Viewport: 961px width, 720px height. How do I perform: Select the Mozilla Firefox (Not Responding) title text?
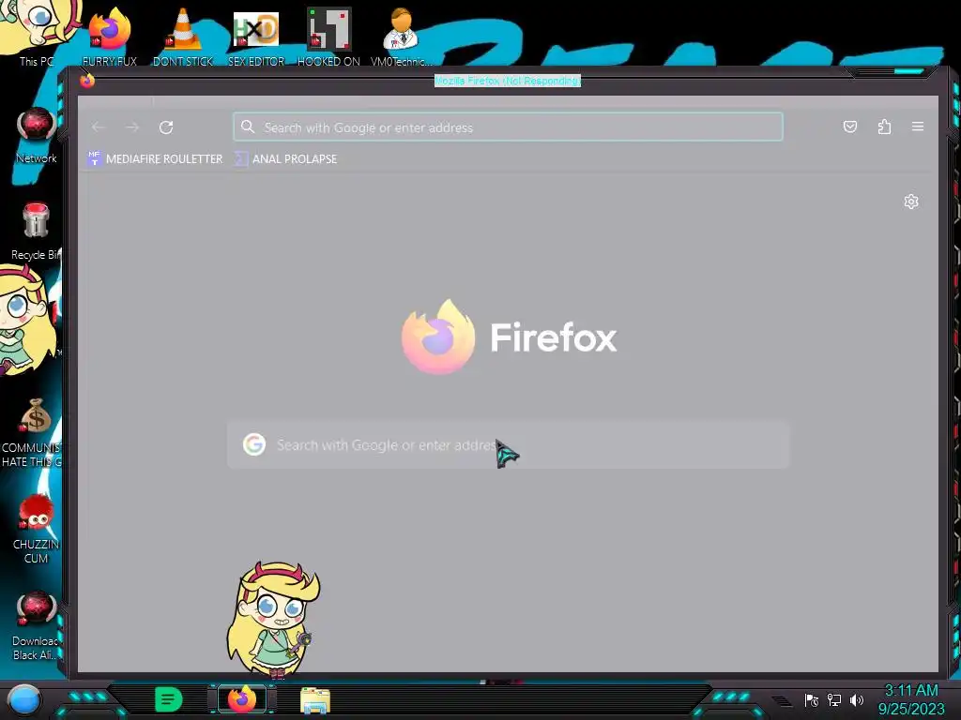(x=508, y=81)
